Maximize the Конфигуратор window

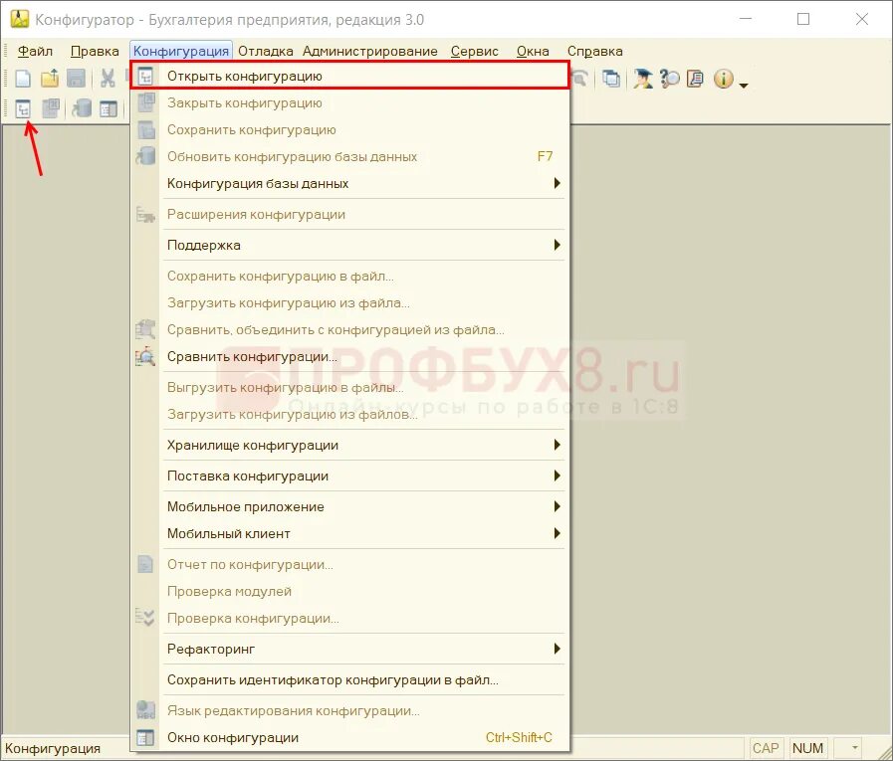tap(803, 19)
